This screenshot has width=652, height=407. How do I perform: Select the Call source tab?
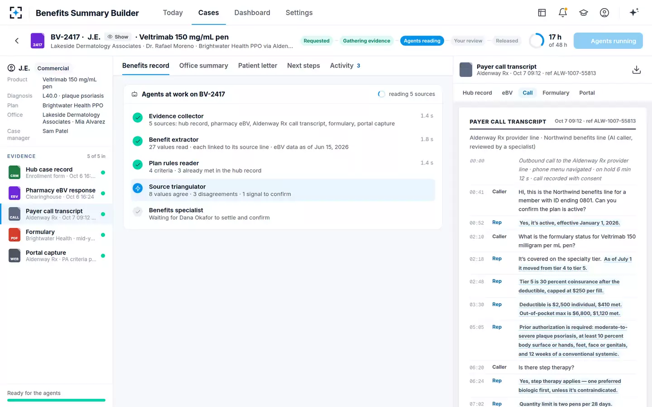(x=527, y=93)
